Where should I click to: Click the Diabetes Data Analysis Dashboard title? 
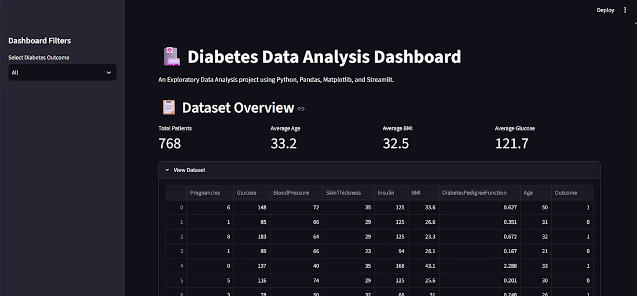pyautogui.click(x=324, y=57)
